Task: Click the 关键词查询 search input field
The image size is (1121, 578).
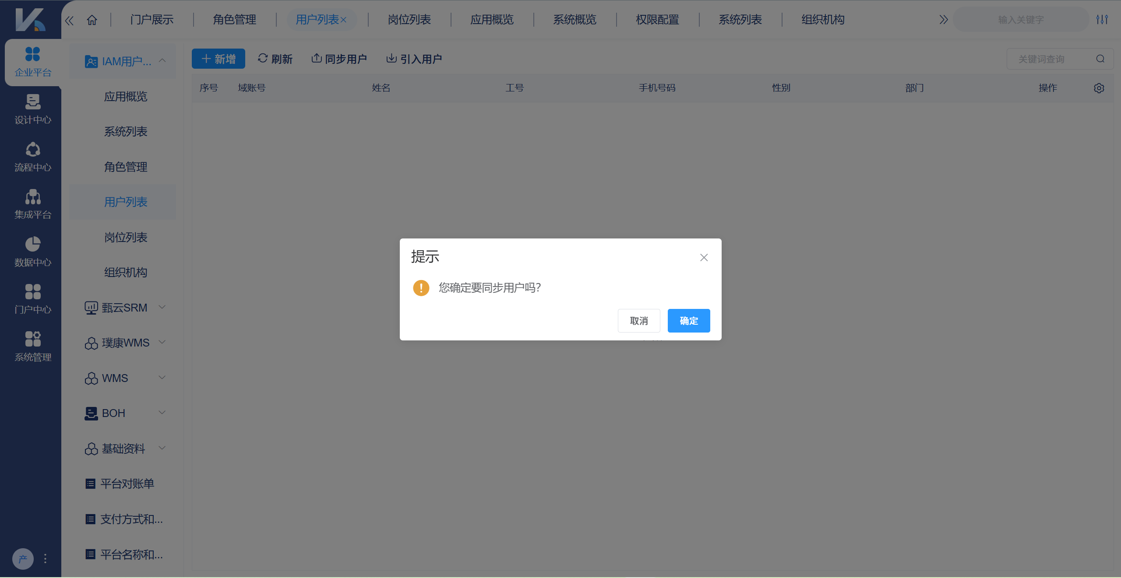Action: pyautogui.click(x=1051, y=58)
